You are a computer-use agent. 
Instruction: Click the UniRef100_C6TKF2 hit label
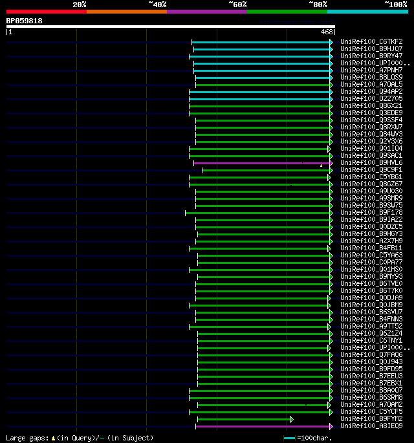pos(371,41)
